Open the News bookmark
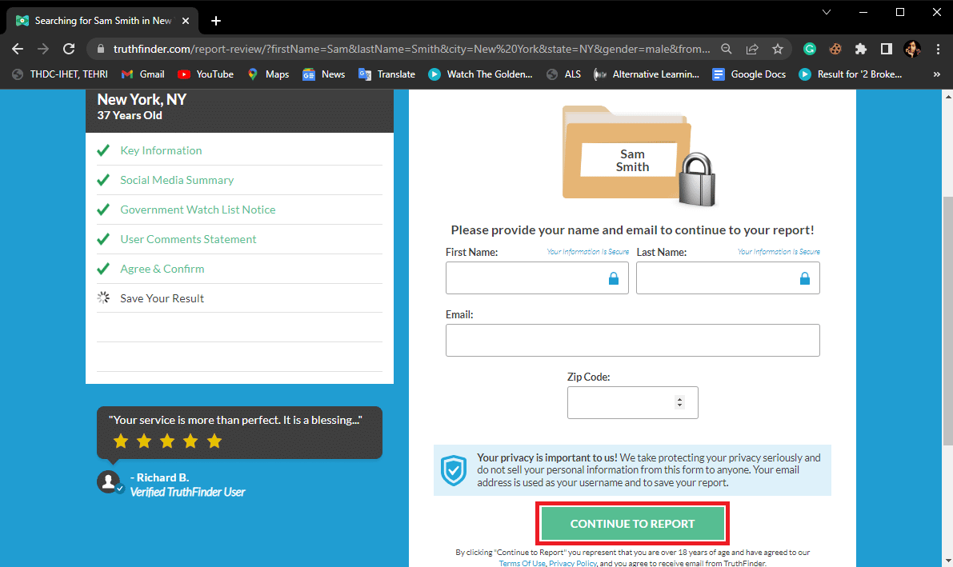This screenshot has width=953, height=567. coord(324,74)
